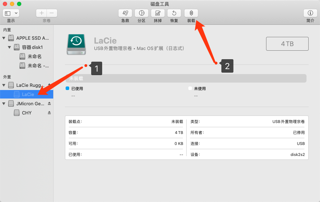Eject the CHY volume
Screen dimensions: 320x202
[x=49, y=113]
